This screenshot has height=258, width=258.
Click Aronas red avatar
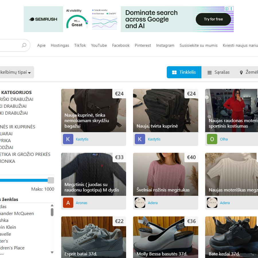[68, 203]
